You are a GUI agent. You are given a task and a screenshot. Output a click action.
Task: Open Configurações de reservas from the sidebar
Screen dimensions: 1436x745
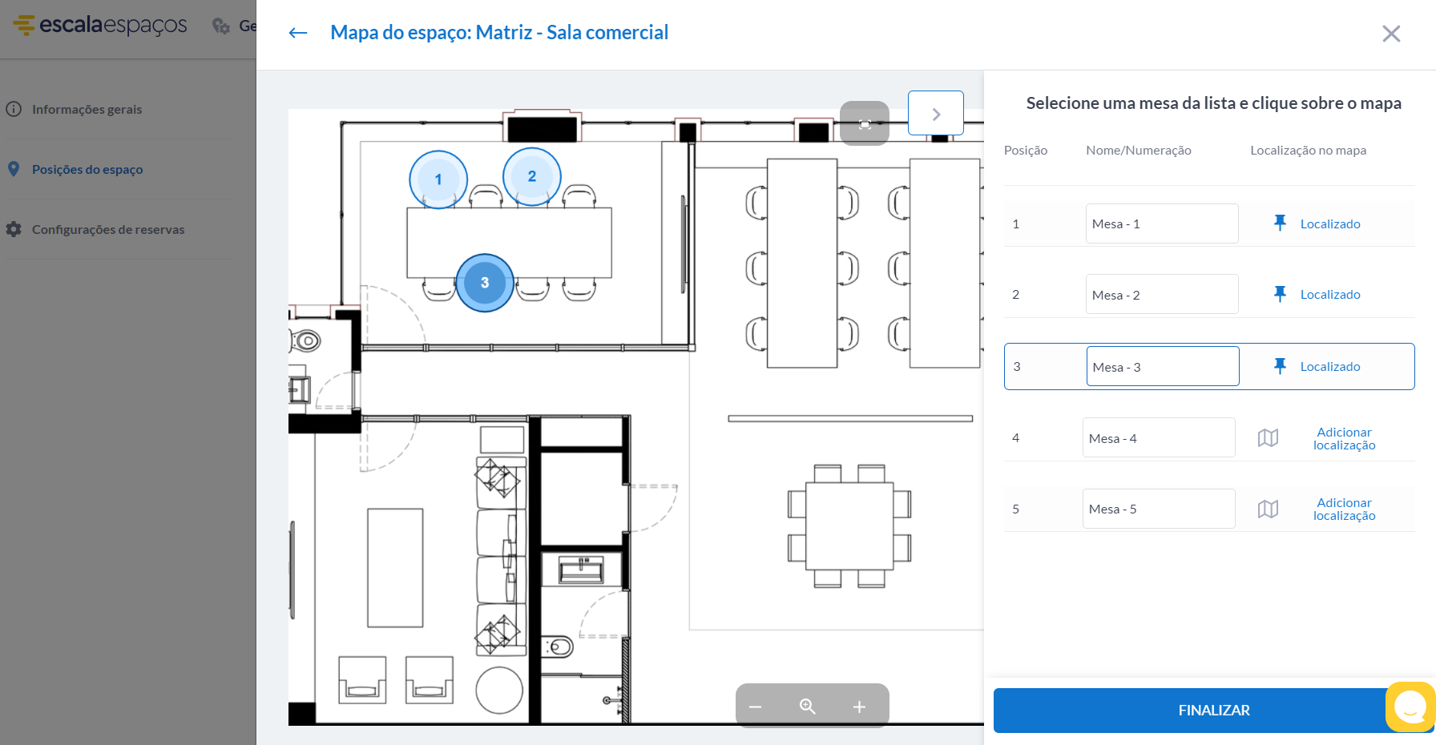coord(108,229)
